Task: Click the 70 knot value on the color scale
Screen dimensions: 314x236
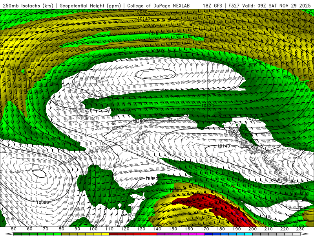Action: [x=46, y=229]
